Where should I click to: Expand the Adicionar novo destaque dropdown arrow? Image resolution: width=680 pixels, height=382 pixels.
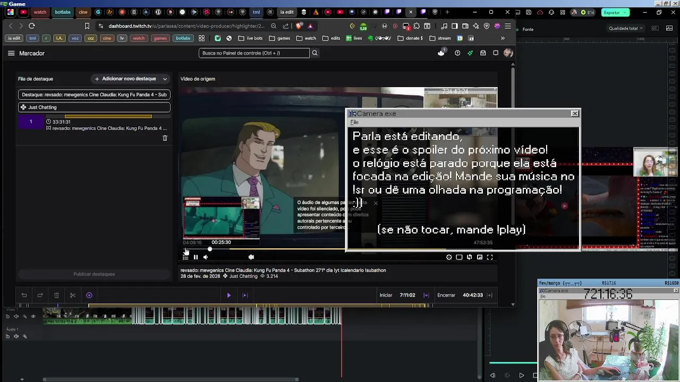pos(165,79)
